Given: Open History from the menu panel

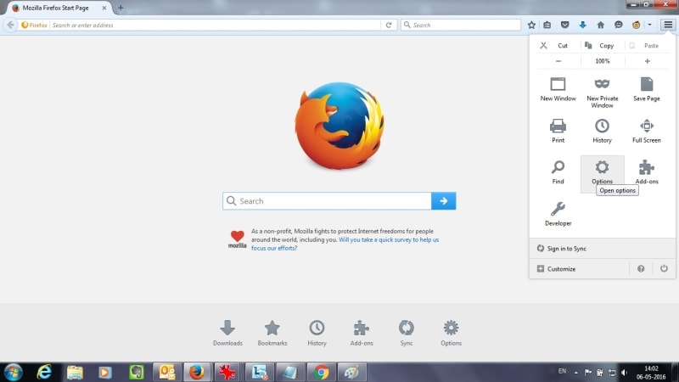Looking at the screenshot, I should (x=603, y=131).
